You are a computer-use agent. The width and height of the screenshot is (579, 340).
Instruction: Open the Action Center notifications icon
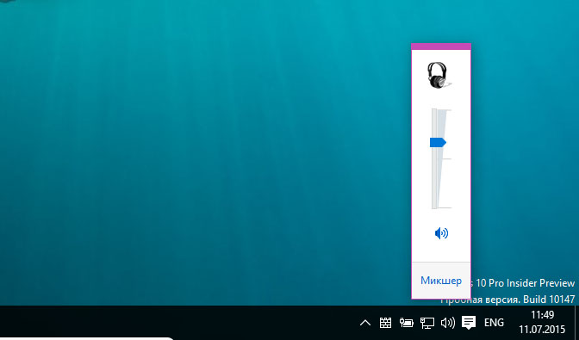pyautogui.click(x=469, y=323)
